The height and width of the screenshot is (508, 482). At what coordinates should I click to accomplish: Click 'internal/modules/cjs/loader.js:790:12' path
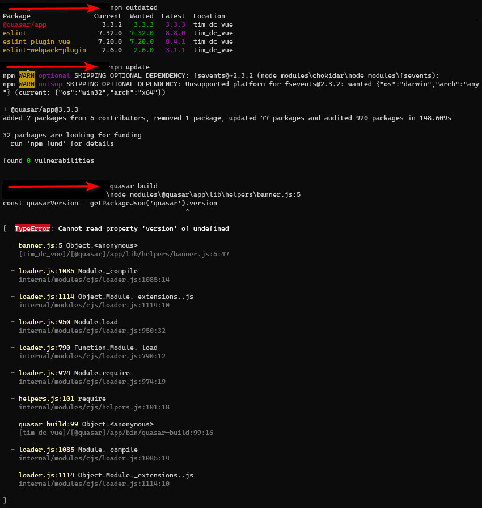pyautogui.click(x=92, y=356)
